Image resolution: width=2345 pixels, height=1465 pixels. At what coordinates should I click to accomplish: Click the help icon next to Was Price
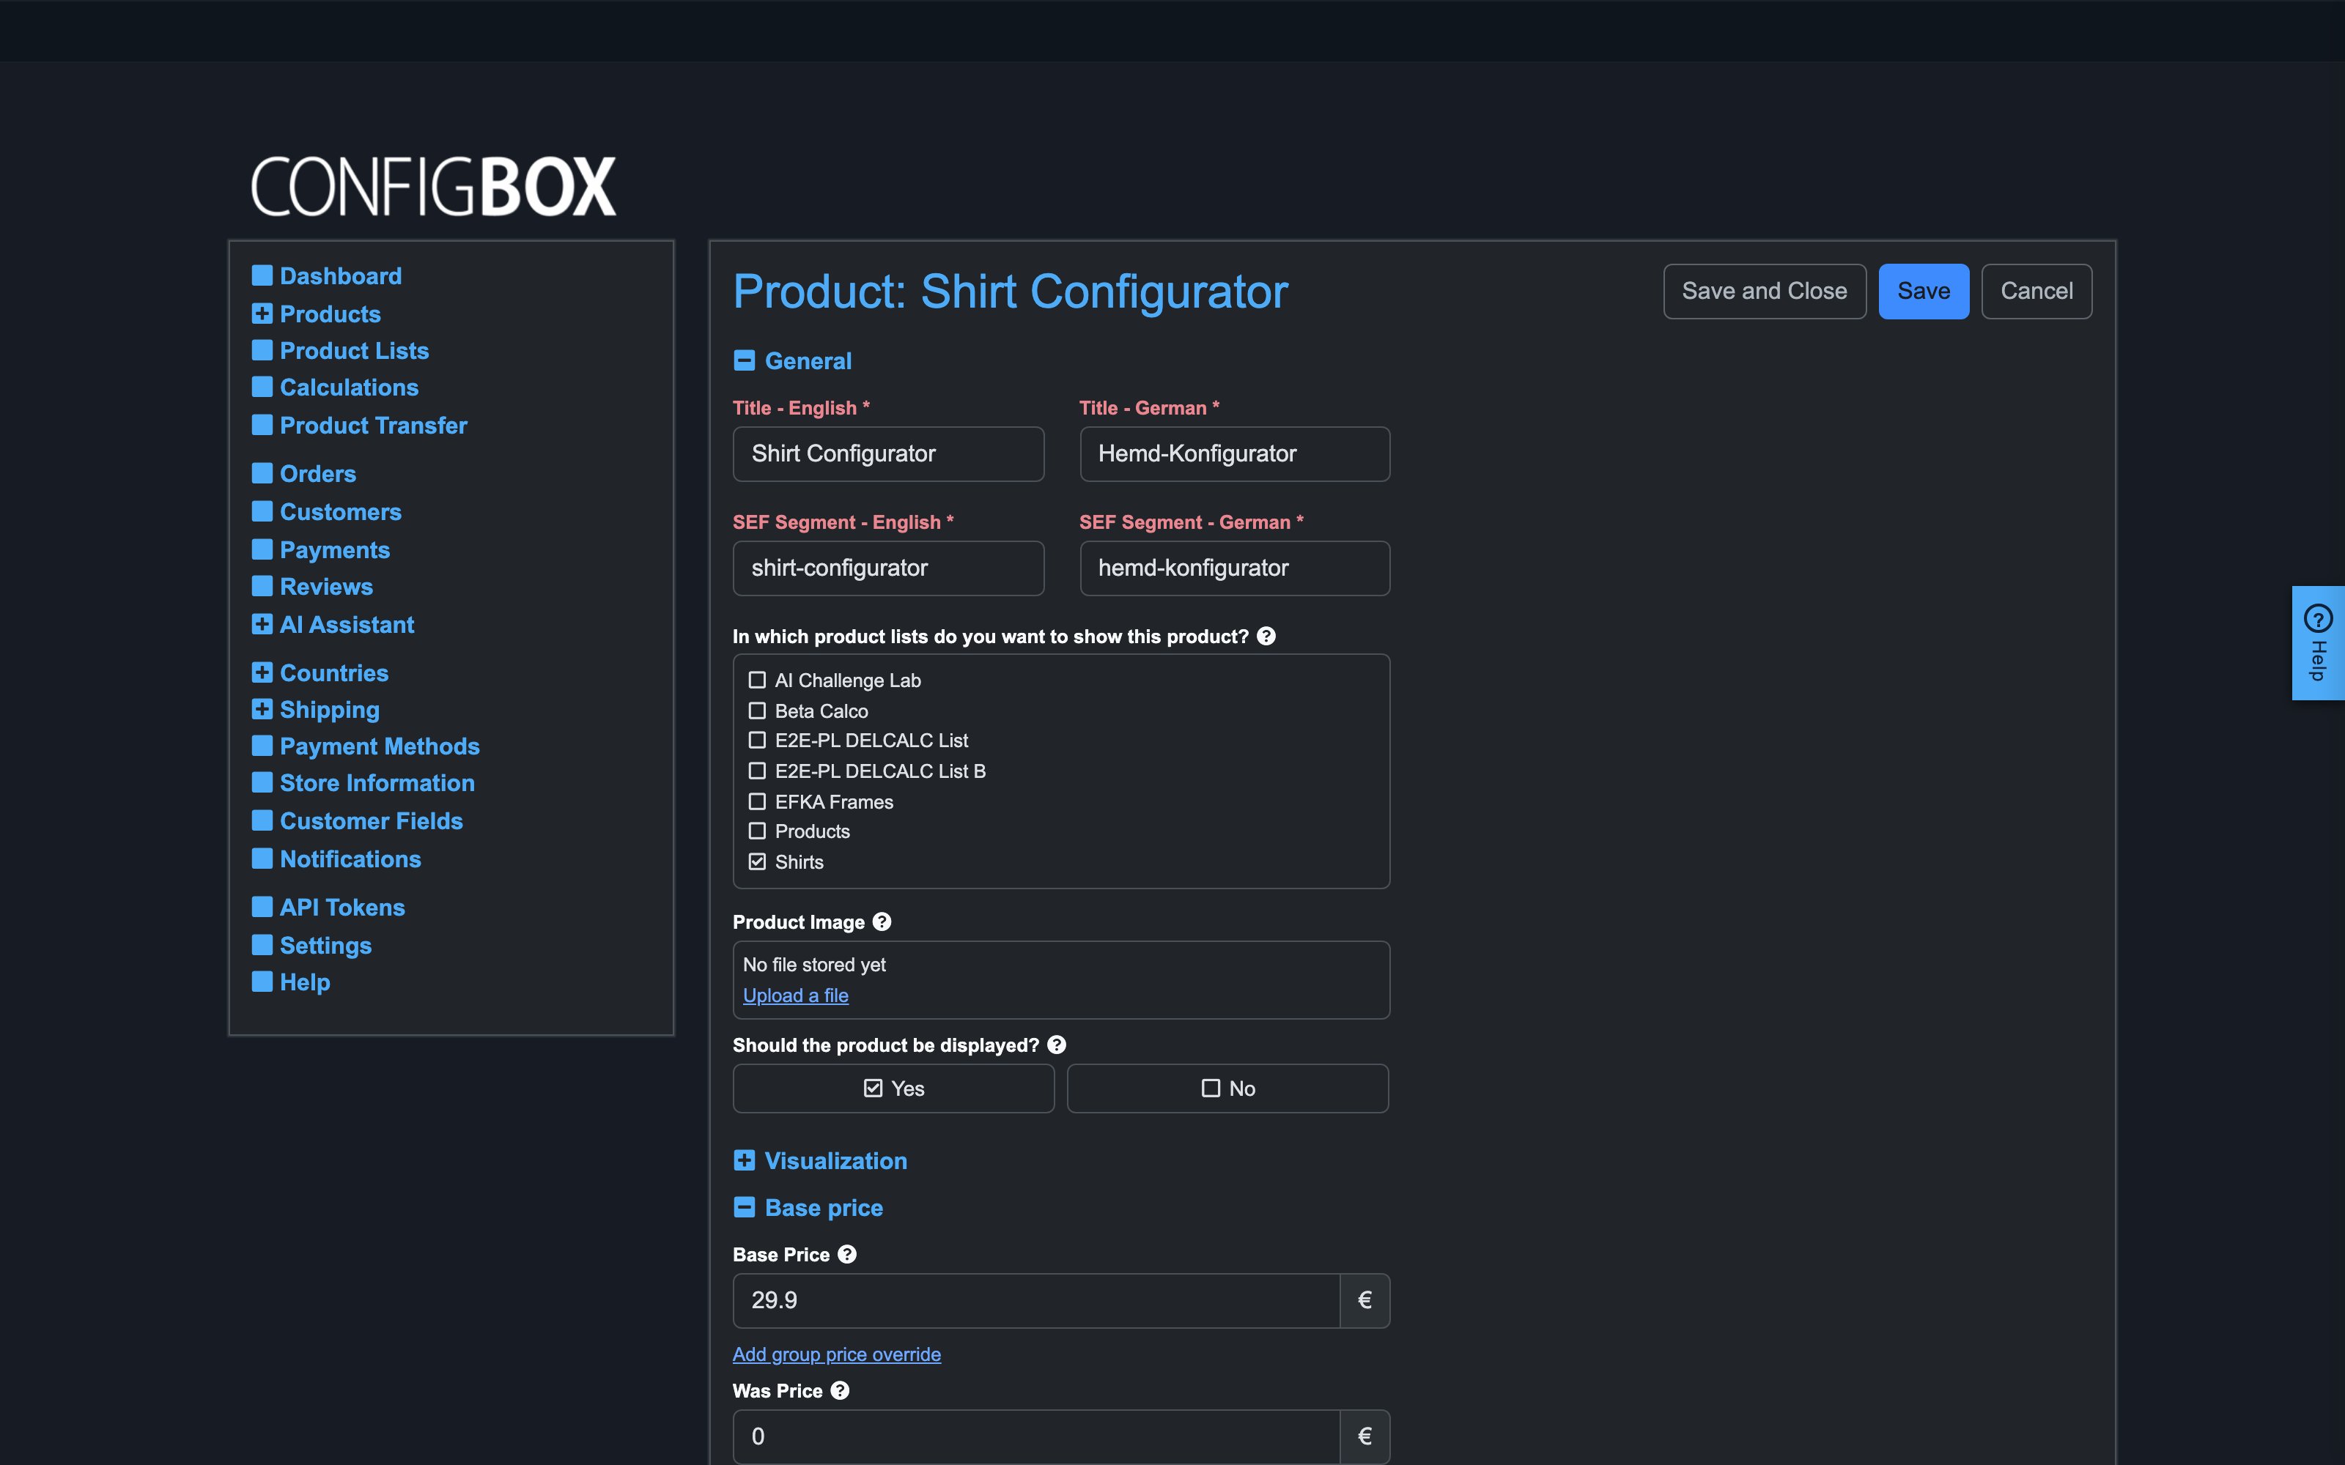coord(840,1390)
